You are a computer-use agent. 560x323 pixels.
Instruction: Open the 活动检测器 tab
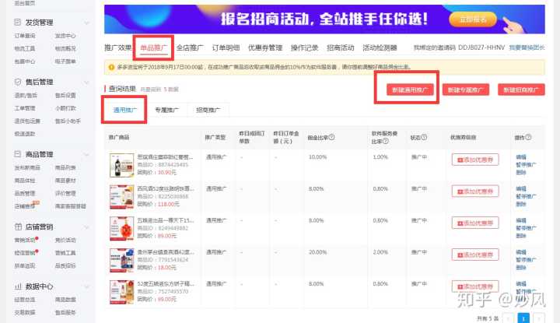[380, 47]
